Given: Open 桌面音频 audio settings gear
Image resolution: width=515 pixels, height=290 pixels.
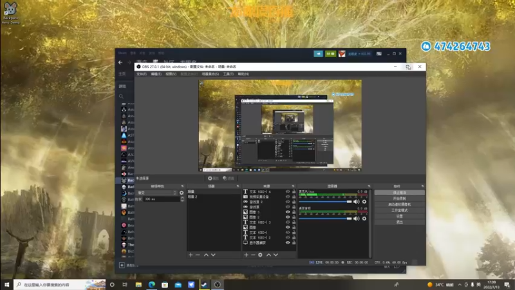Looking at the screenshot, I should click(364, 218).
